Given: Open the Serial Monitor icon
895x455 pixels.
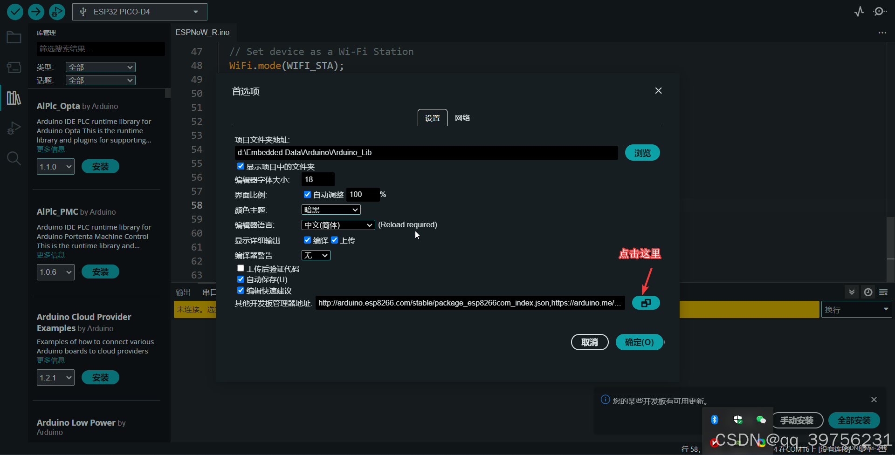Looking at the screenshot, I should pos(879,12).
